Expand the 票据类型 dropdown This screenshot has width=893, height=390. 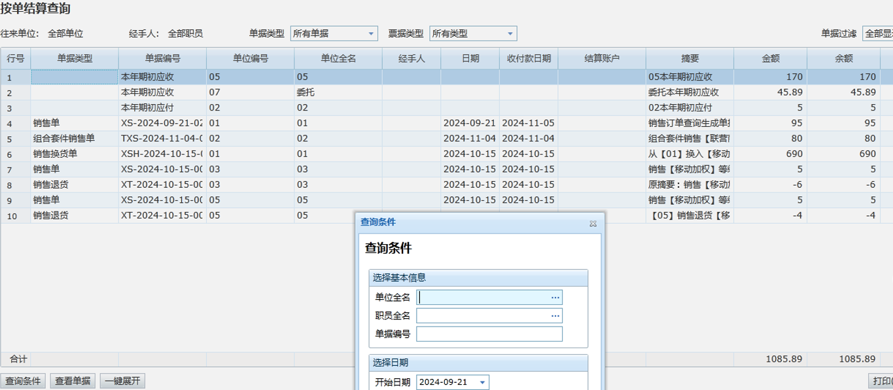510,33
